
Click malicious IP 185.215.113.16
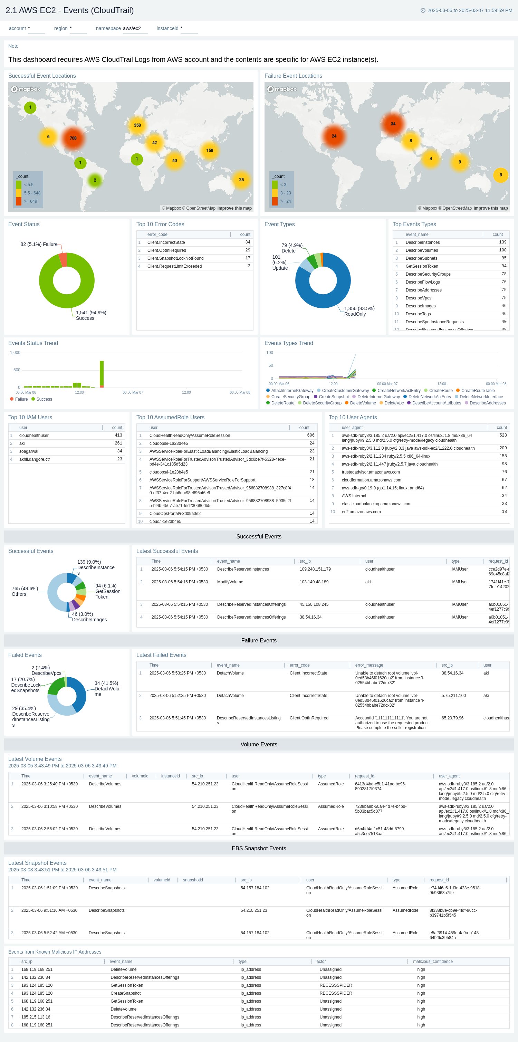pos(36,1017)
